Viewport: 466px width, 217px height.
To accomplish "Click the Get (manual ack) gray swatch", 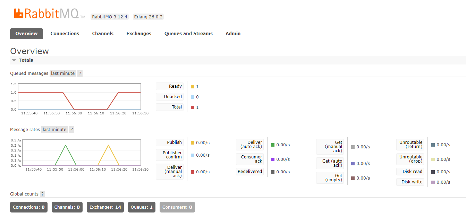I will [353, 147].
